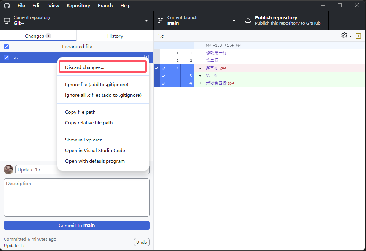Choose Discard changes from context menu
This screenshot has width=366, height=251.
[85, 67]
